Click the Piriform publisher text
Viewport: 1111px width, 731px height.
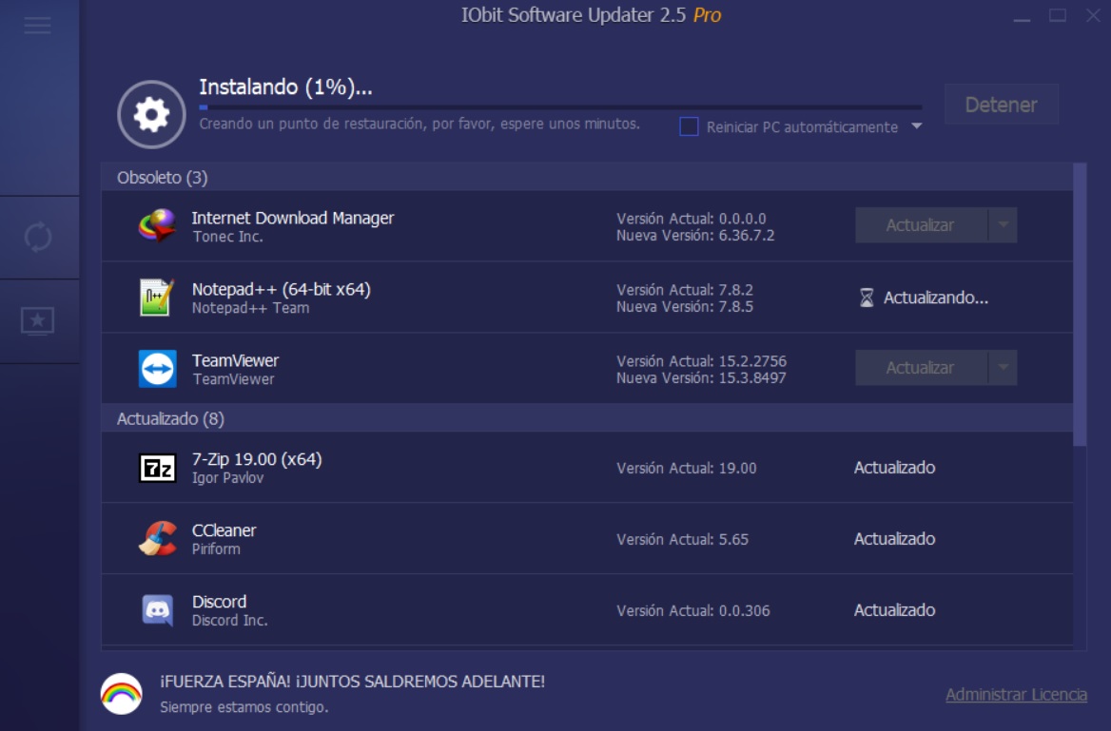(x=216, y=548)
